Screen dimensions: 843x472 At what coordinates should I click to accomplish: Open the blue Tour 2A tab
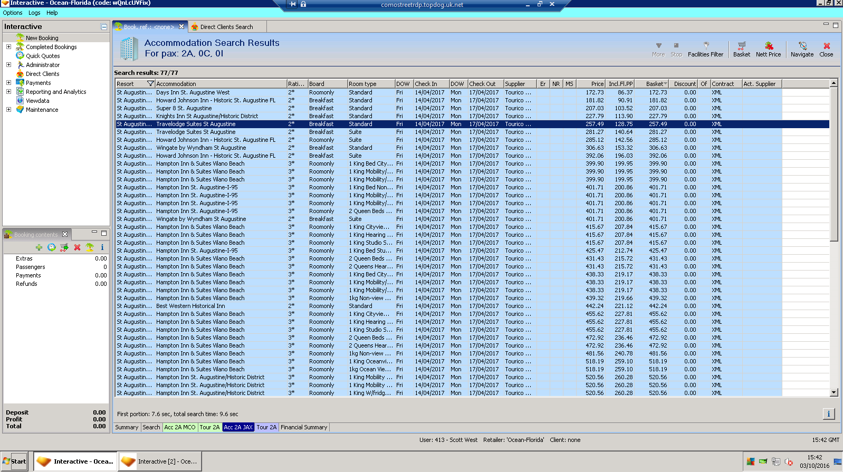pos(266,427)
